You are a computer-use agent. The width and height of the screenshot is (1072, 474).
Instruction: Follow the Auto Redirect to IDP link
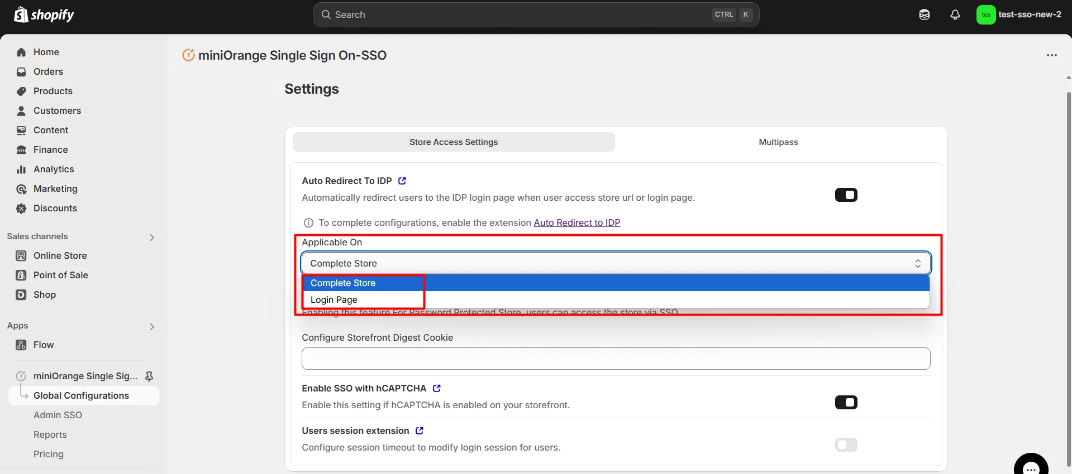tap(577, 223)
